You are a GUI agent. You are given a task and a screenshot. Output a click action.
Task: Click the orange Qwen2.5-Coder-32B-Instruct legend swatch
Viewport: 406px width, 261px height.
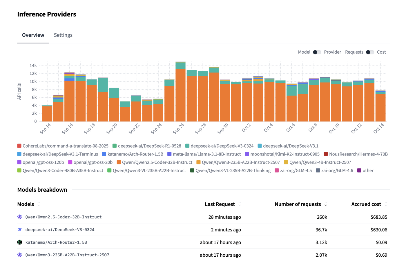[x=119, y=162]
